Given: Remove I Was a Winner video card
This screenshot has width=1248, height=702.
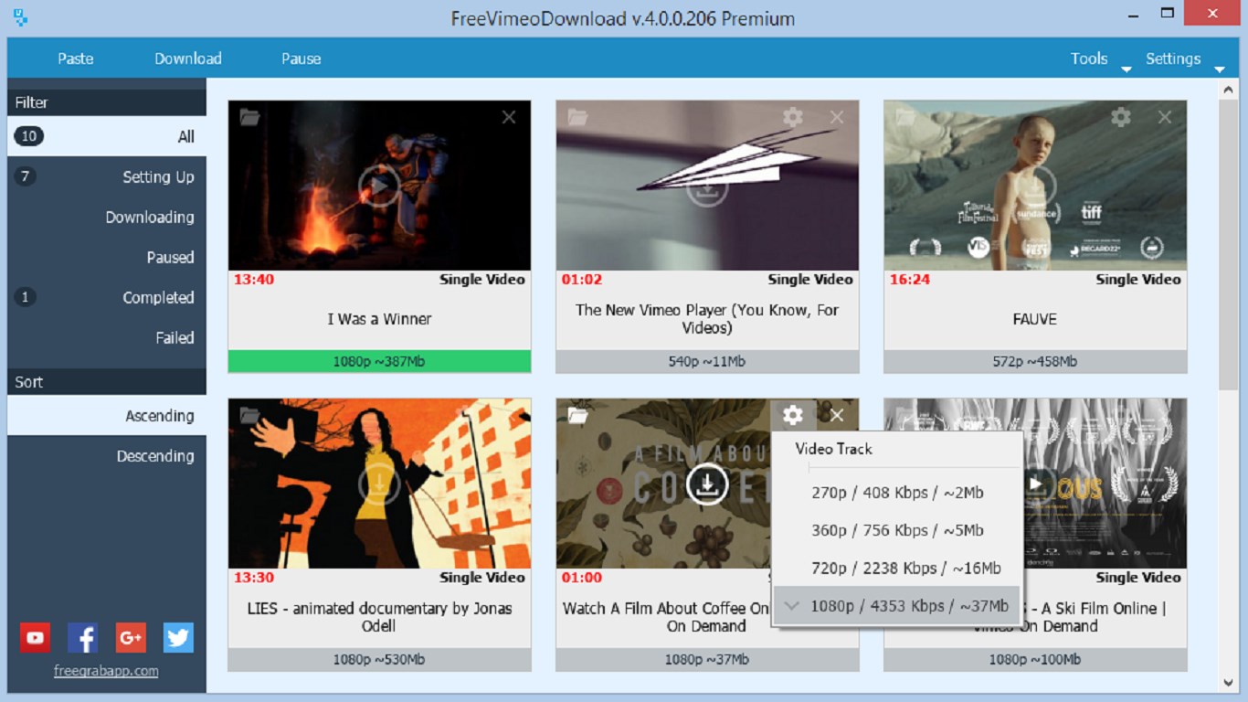Looking at the screenshot, I should [509, 117].
